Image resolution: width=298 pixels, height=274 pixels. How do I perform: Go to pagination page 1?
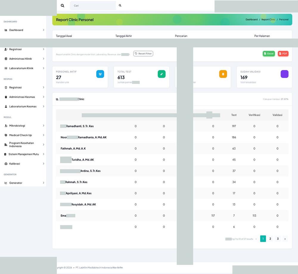coord(263,239)
